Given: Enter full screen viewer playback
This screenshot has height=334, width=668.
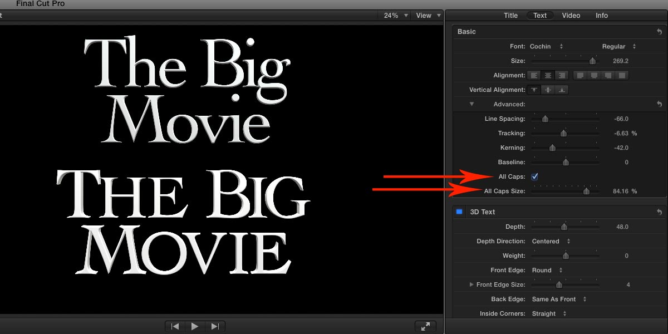Looking at the screenshot, I should tap(425, 326).
